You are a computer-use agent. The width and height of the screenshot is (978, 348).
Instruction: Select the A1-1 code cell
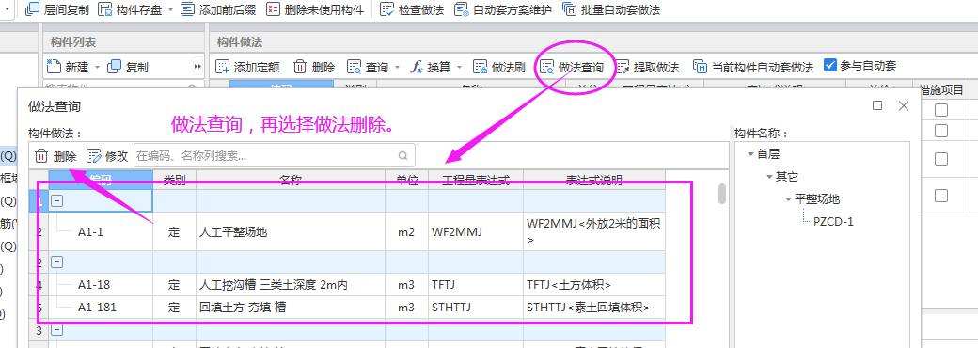tap(101, 232)
